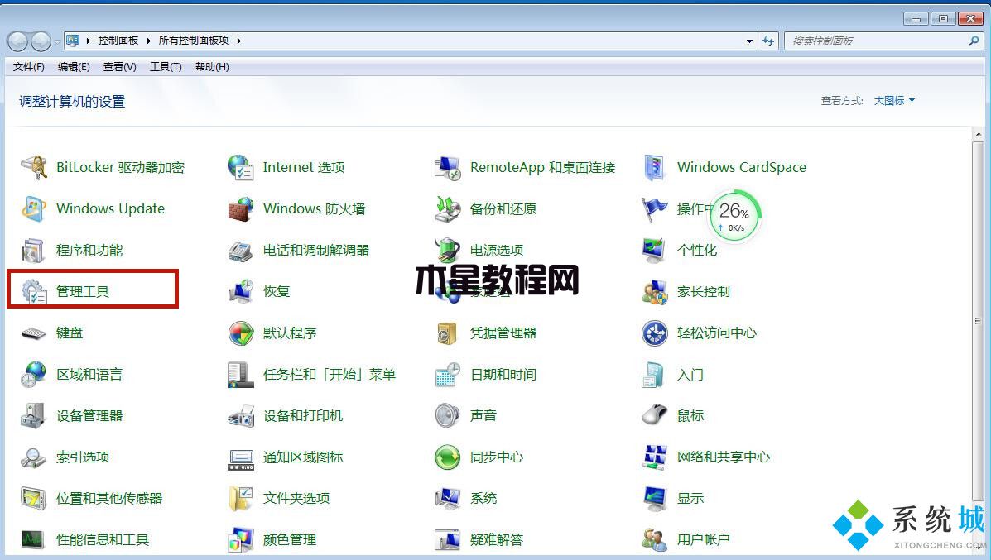The width and height of the screenshot is (991, 560).
Task: Open 系统 link
Action: coord(483,498)
